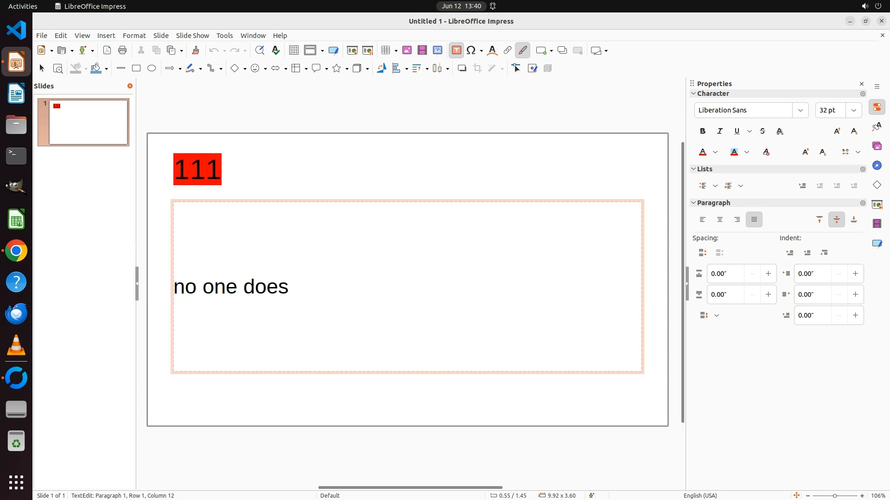
Task: Increase above paragraph spacing with plus
Action: (x=768, y=274)
